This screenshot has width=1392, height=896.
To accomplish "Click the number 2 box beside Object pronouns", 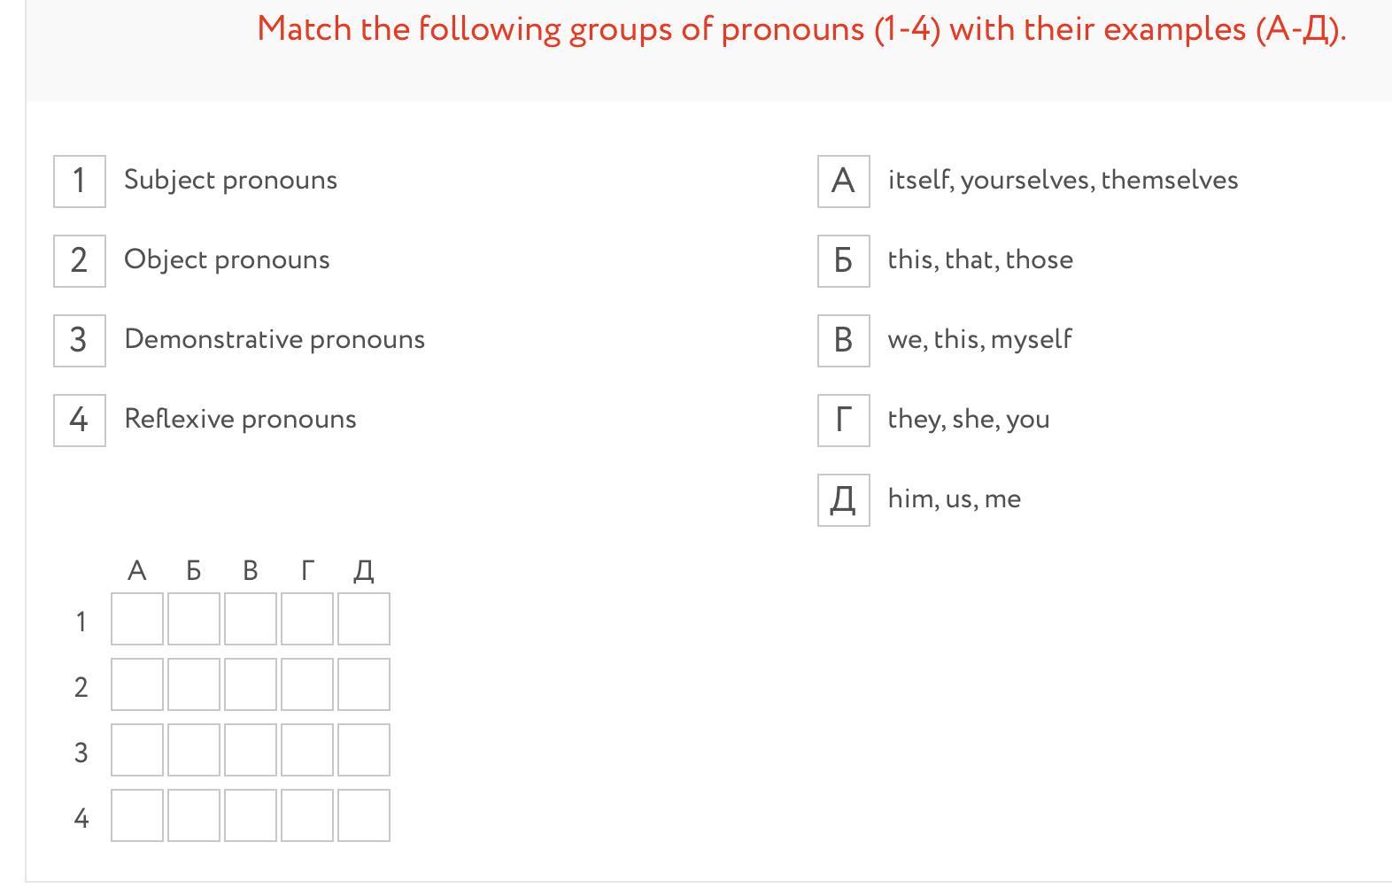I will click(80, 261).
